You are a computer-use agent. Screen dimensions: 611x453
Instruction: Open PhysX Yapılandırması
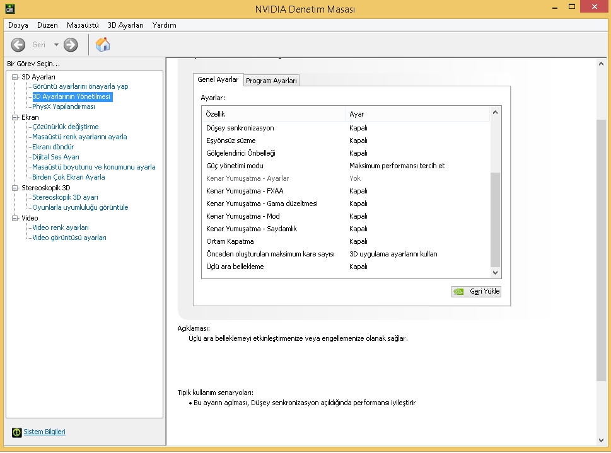(x=64, y=106)
